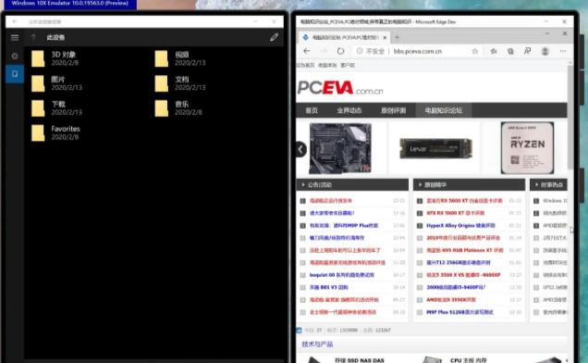Select the 首页 navigation tab
588x363 pixels.
point(312,110)
